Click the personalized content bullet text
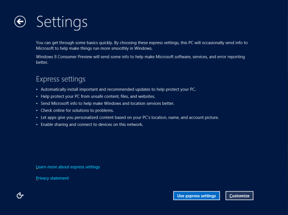Image resolution: width=288 pixels, height=215 pixels. pyautogui.click(x=129, y=117)
